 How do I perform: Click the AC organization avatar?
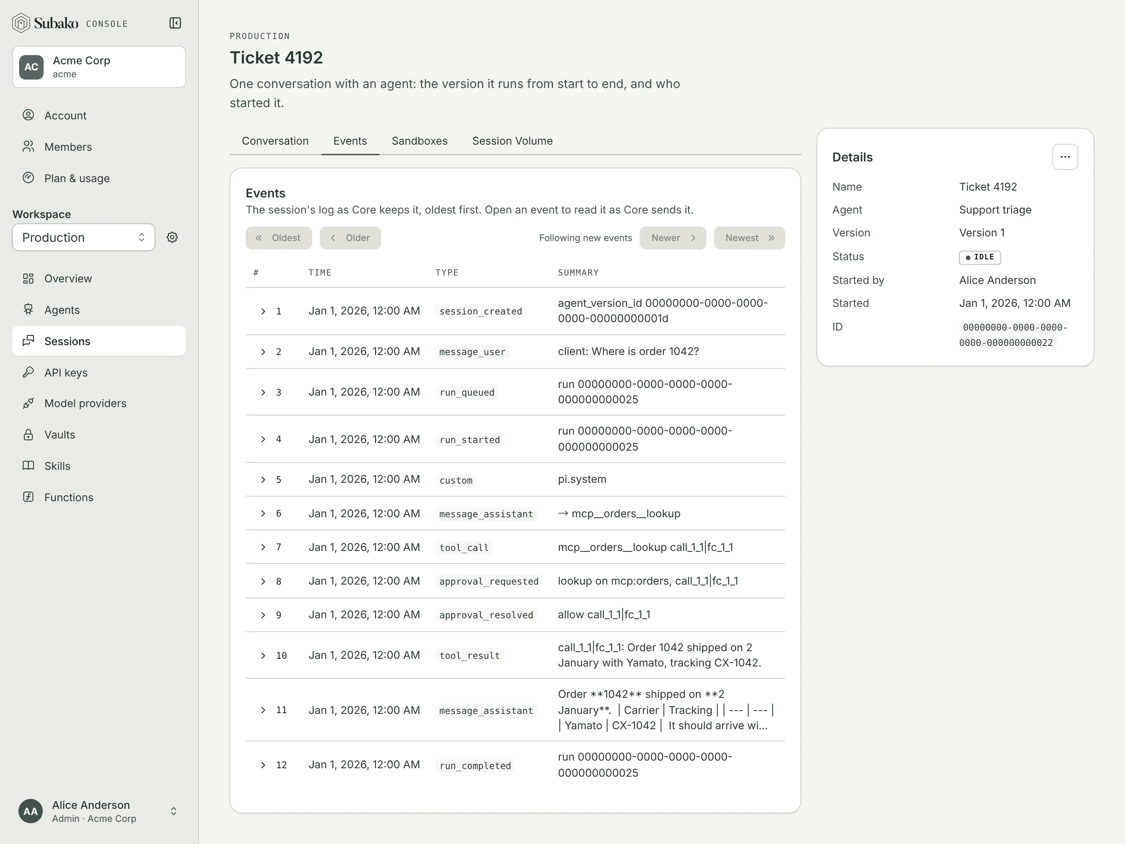[31, 67]
